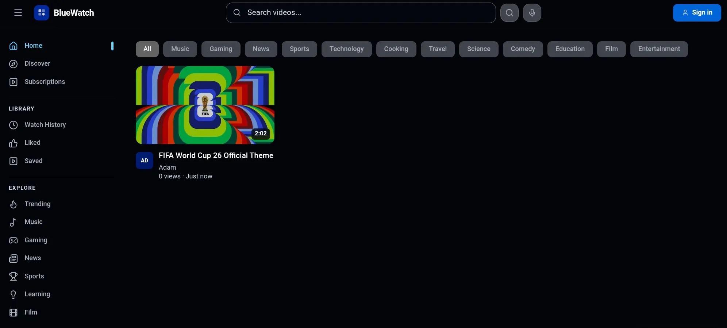Select the All category chip

tap(147, 49)
